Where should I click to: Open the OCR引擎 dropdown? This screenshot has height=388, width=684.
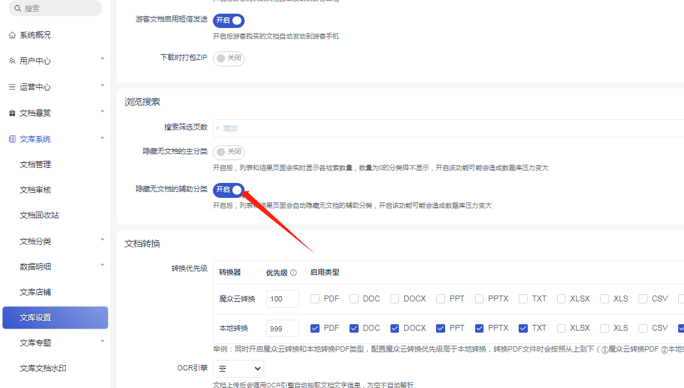[239, 368]
